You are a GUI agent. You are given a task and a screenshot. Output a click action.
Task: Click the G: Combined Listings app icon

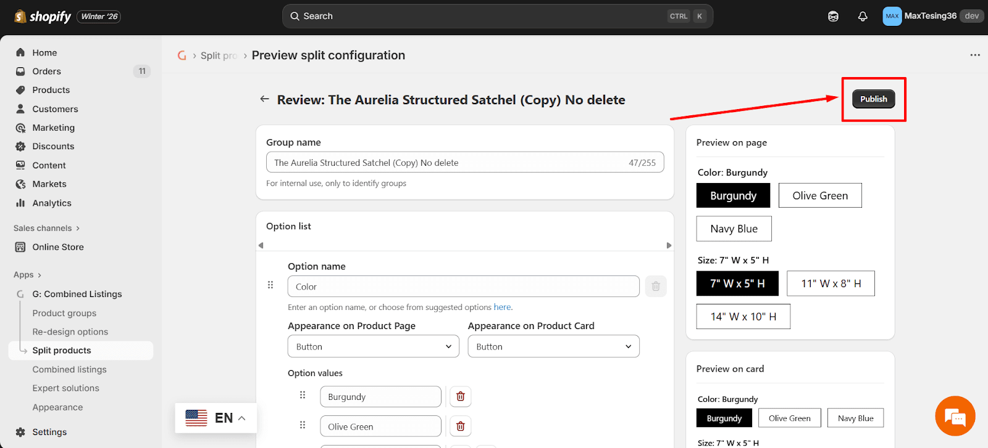tap(20, 294)
